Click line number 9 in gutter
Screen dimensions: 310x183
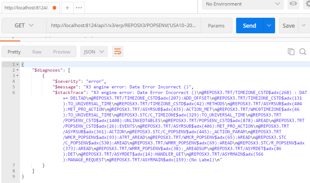click(x=14, y=176)
